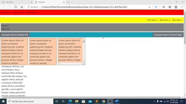Open the taskbar clock and date
The height and width of the screenshot is (104, 186).
pyautogui.click(x=174, y=101)
